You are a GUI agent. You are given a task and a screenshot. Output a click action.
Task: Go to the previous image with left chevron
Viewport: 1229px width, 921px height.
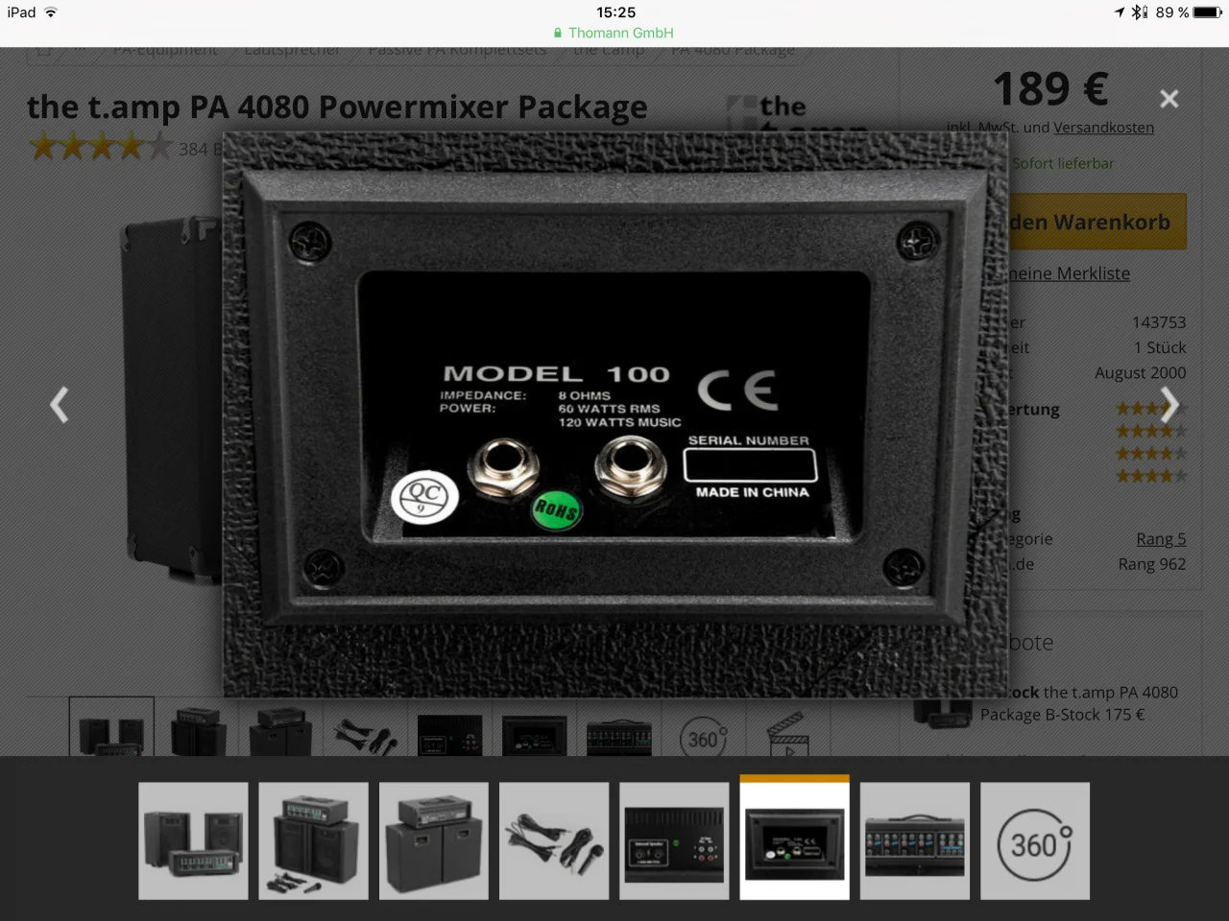[x=60, y=405]
